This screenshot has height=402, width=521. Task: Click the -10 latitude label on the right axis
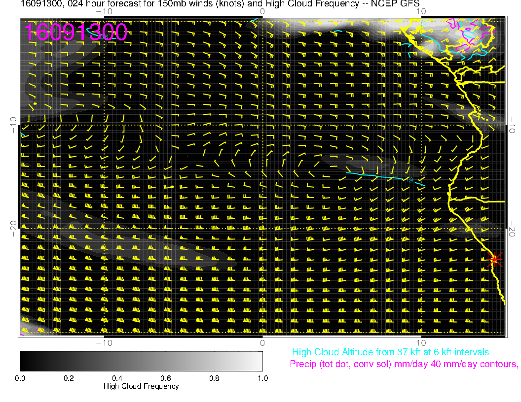click(x=511, y=125)
